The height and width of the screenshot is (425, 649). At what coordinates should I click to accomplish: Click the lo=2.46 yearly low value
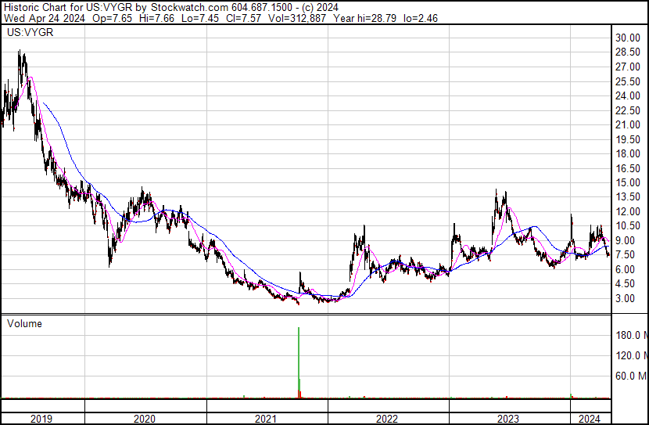(421, 18)
